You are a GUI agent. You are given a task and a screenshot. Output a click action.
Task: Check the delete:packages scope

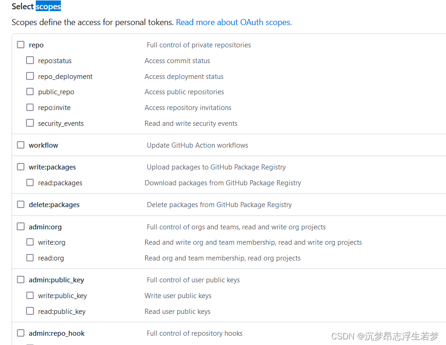(20, 204)
